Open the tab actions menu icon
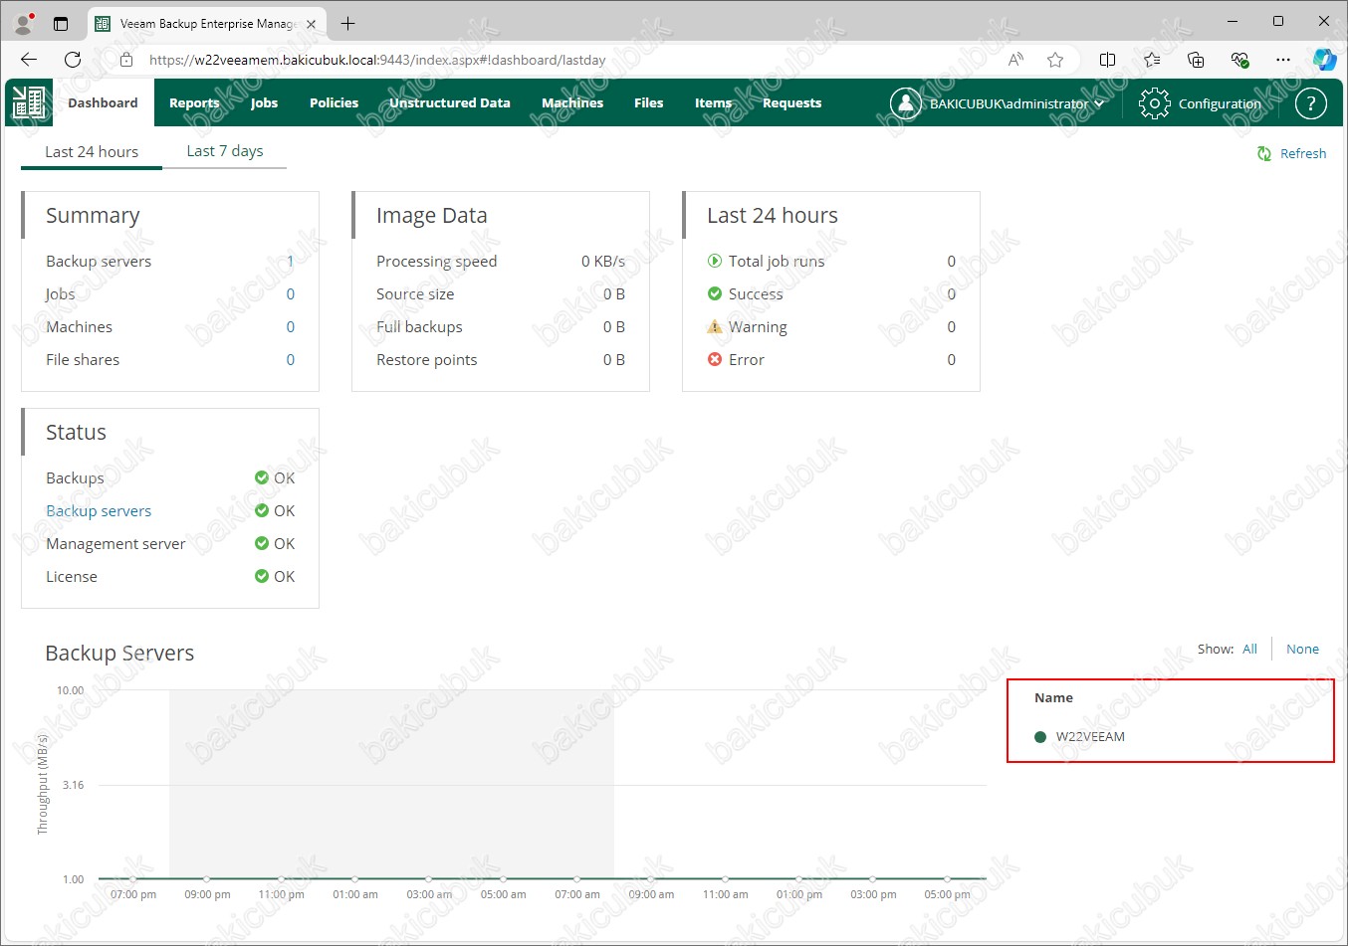Viewport: 1348px width, 946px height. (x=61, y=23)
